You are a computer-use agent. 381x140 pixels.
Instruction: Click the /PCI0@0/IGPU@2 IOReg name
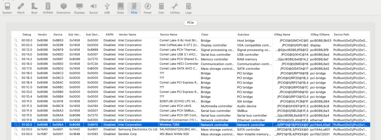[x=295, y=45]
